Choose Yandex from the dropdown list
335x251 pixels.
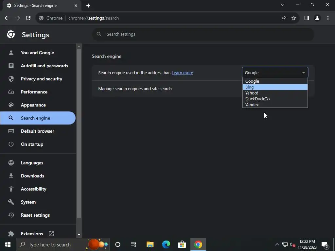[x=275, y=105]
